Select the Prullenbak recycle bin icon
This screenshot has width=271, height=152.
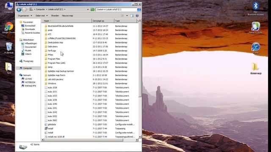(9, 48)
